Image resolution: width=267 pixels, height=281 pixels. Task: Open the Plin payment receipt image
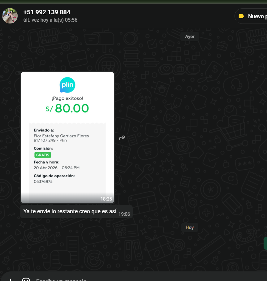point(67,137)
